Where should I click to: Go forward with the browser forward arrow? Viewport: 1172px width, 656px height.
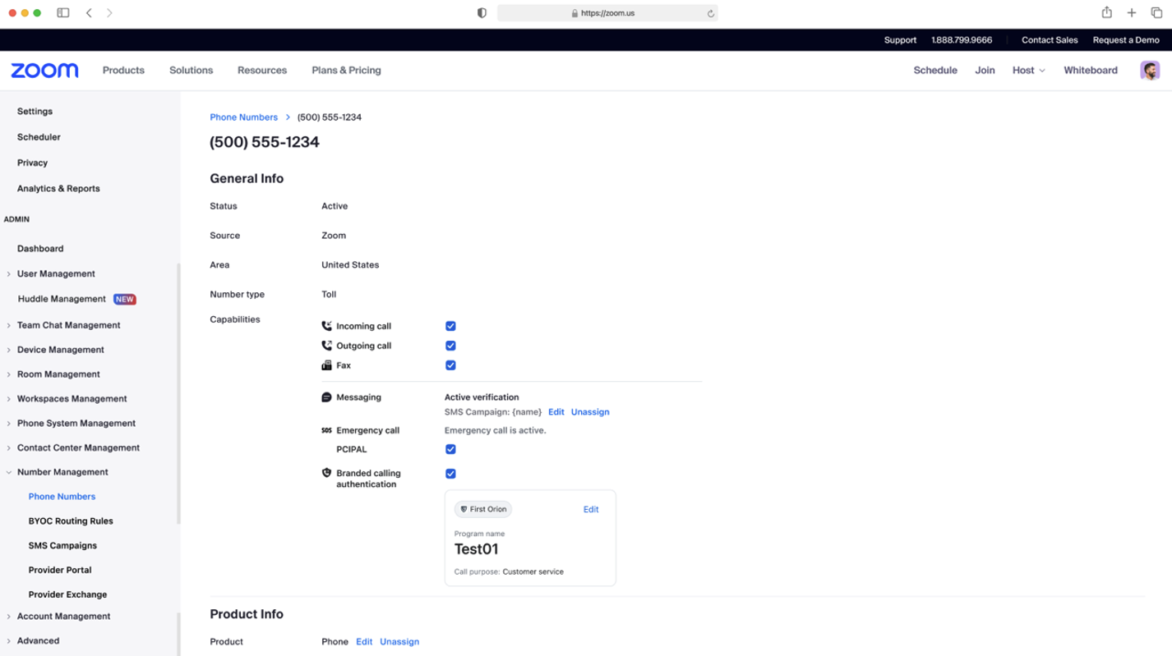[109, 13]
